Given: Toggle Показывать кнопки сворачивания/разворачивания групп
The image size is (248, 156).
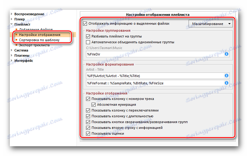Looking at the screenshot, I should (x=88, y=122).
